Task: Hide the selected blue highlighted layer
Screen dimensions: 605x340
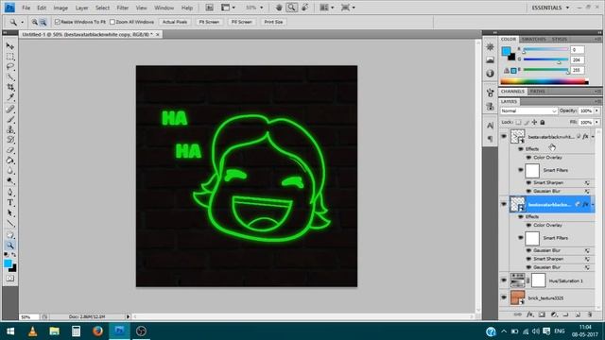Action: pos(504,204)
